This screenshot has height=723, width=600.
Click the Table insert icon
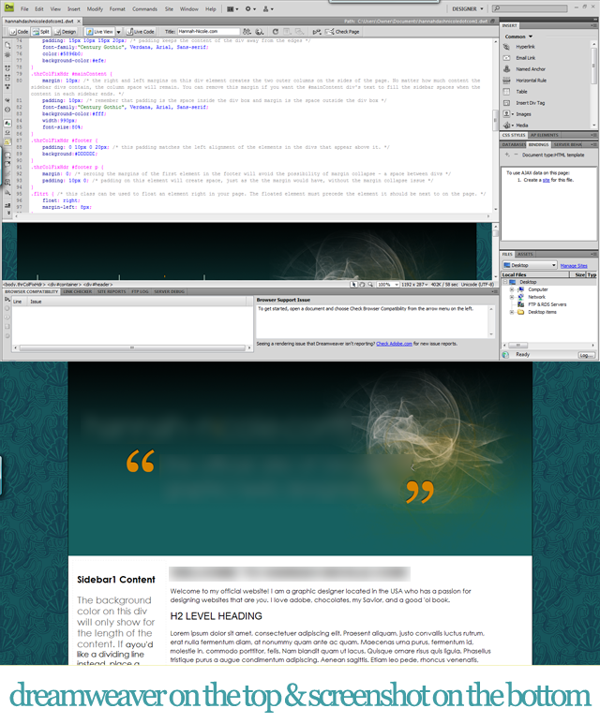tap(507, 92)
